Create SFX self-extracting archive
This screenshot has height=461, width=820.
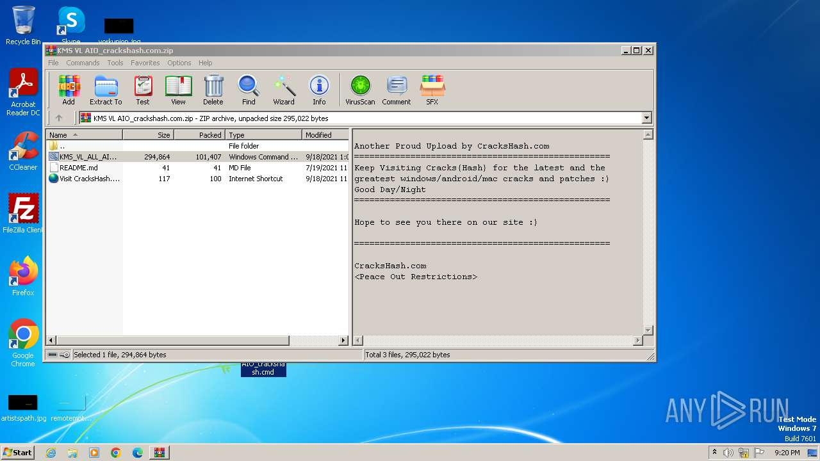pos(432,90)
